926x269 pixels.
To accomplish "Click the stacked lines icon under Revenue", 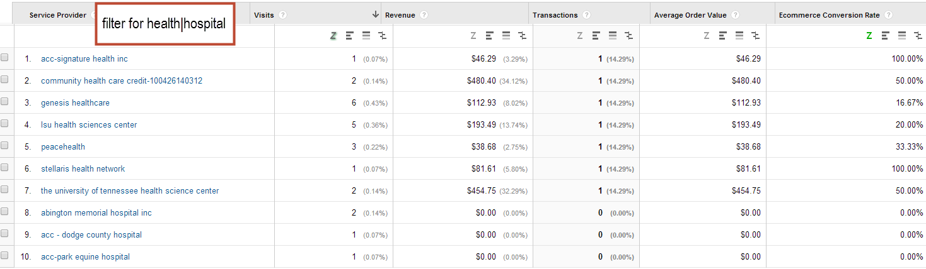I will click(506, 36).
